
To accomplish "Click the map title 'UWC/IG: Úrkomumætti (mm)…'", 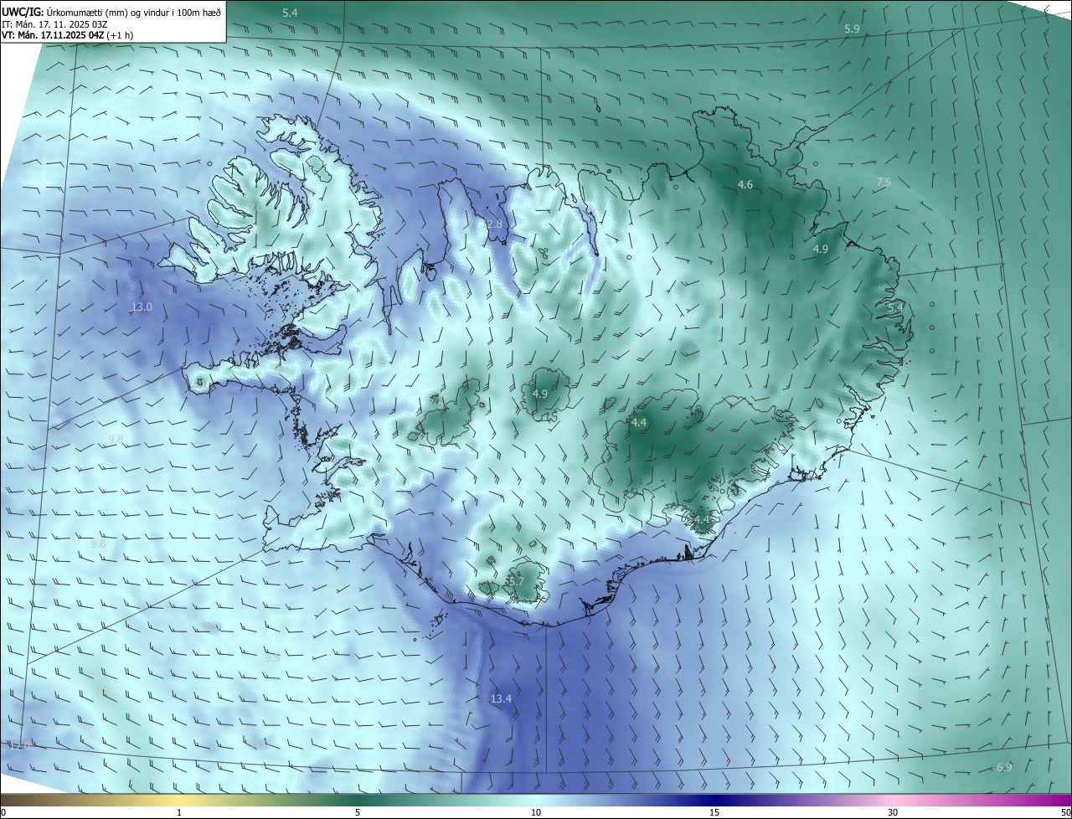I will tap(111, 12).
